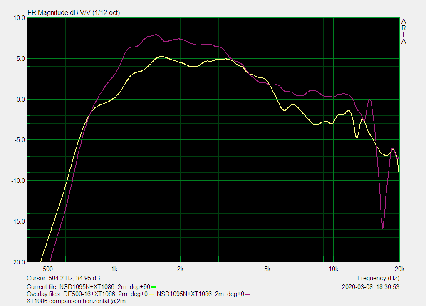Click the vertical ARTA logo text
Viewport: 426px width, 306px height.
404,31
